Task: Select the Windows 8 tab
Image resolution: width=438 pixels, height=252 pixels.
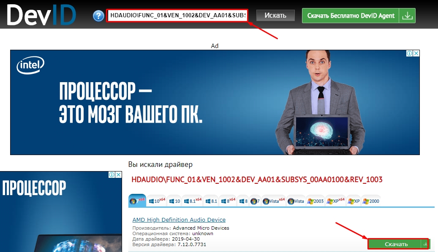Action: (x=243, y=201)
